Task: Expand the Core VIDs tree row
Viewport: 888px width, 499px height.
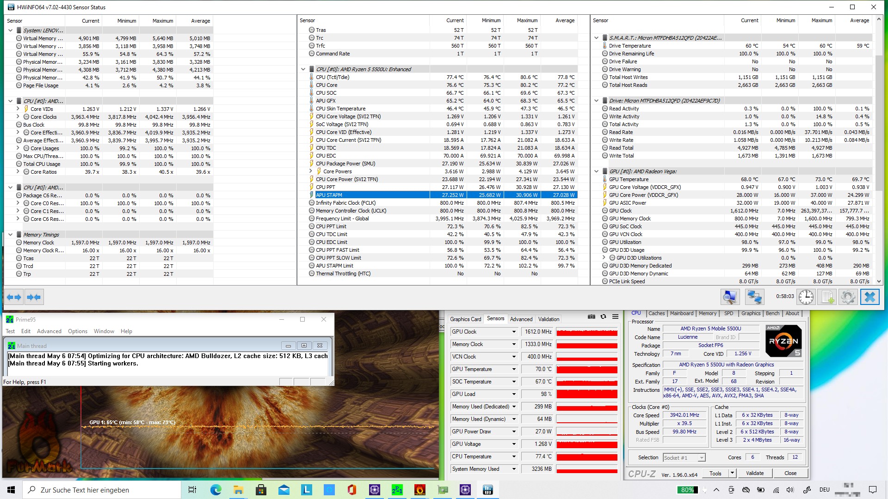Action: pos(18,109)
